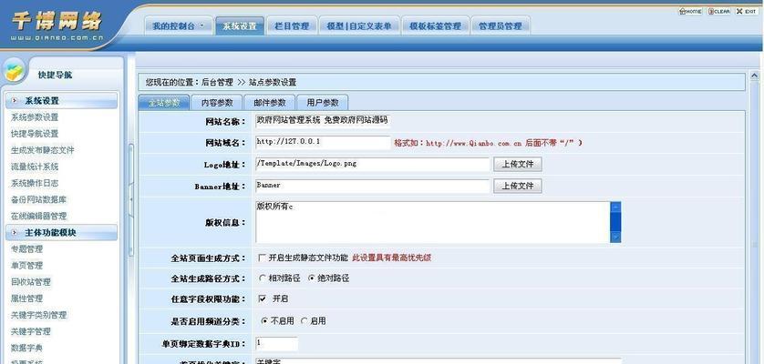Click the HOME icon in top-right corner
Viewport: 764px width, 364px height.
coord(689,11)
